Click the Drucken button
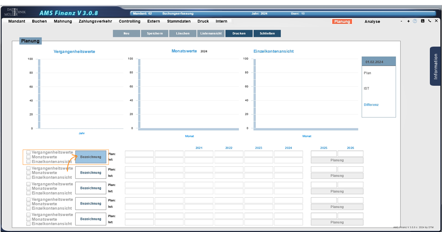The width and height of the screenshot is (442, 232). (239, 33)
